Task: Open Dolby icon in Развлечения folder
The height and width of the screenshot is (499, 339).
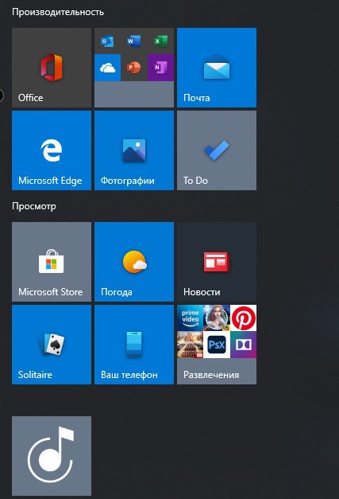Action: [243, 345]
